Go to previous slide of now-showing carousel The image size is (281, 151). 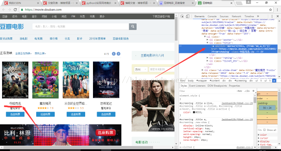tap(114, 54)
